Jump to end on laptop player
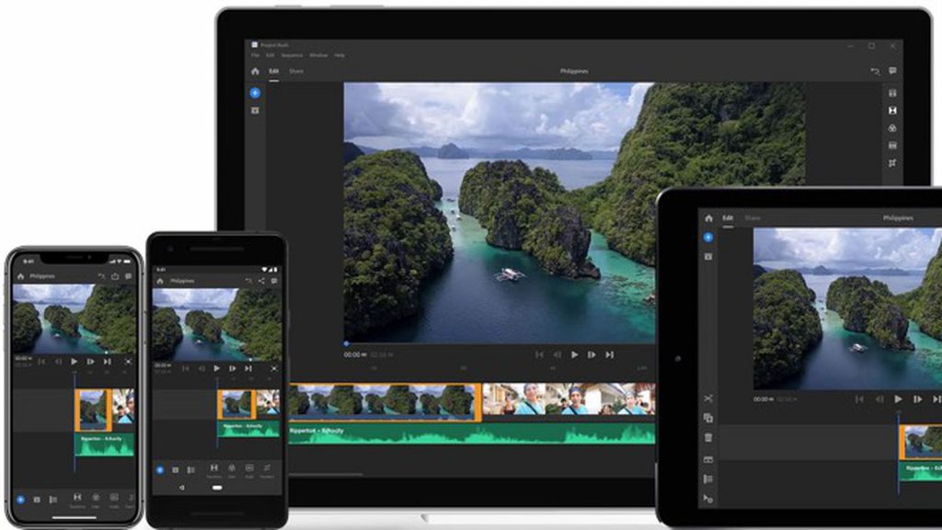This screenshot has width=942, height=530. point(609,354)
